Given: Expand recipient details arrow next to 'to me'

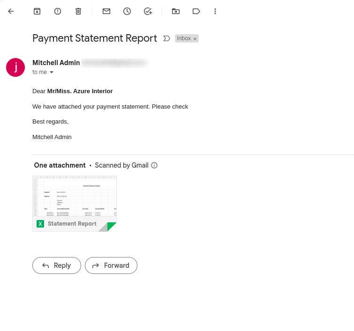Looking at the screenshot, I should click(x=52, y=72).
